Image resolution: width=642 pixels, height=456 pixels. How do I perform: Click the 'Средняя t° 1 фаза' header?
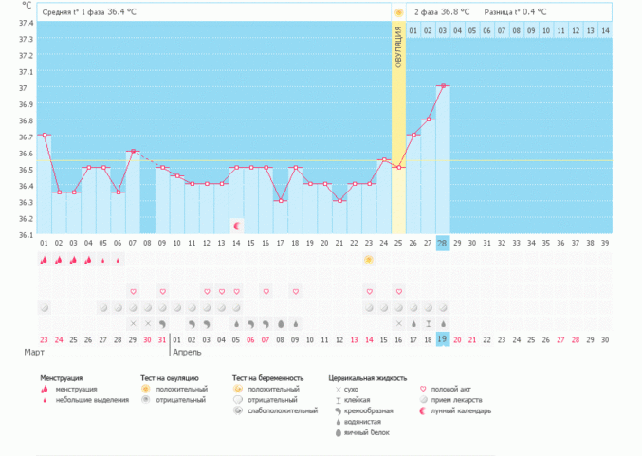(x=91, y=11)
